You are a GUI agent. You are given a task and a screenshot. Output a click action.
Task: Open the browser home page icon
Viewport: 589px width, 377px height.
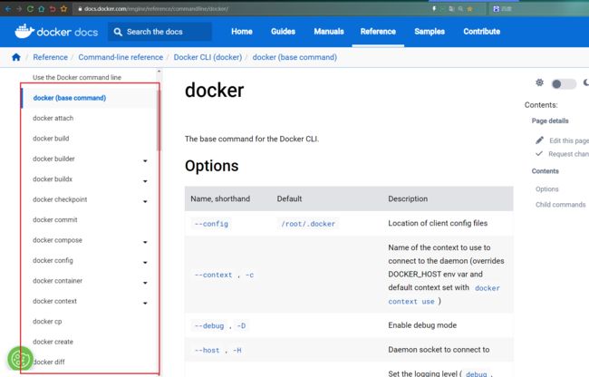pos(42,9)
